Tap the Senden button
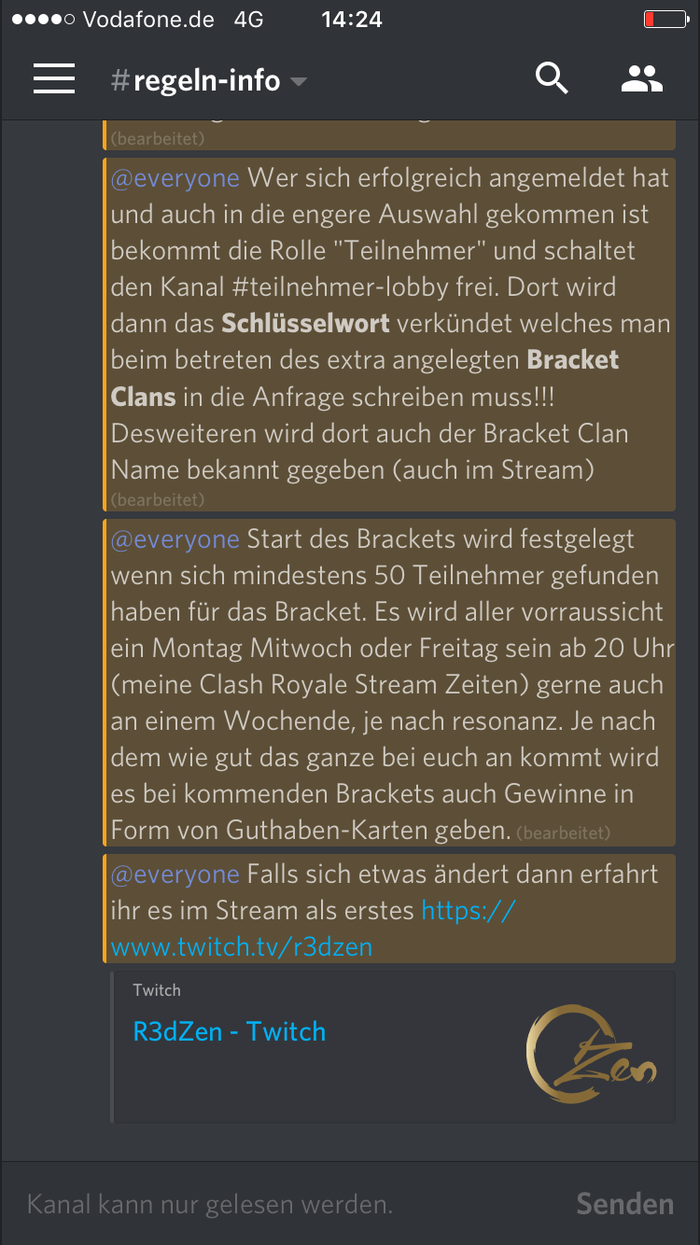 click(x=624, y=1204)
